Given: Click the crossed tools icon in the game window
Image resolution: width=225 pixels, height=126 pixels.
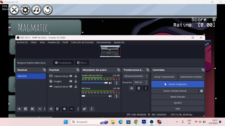Looking at the screenshot, I should click(x=14, y=10).
